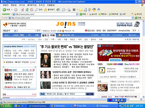Select the 블로그·카페 navigation tab
The image size is (145, 108).
48,35
